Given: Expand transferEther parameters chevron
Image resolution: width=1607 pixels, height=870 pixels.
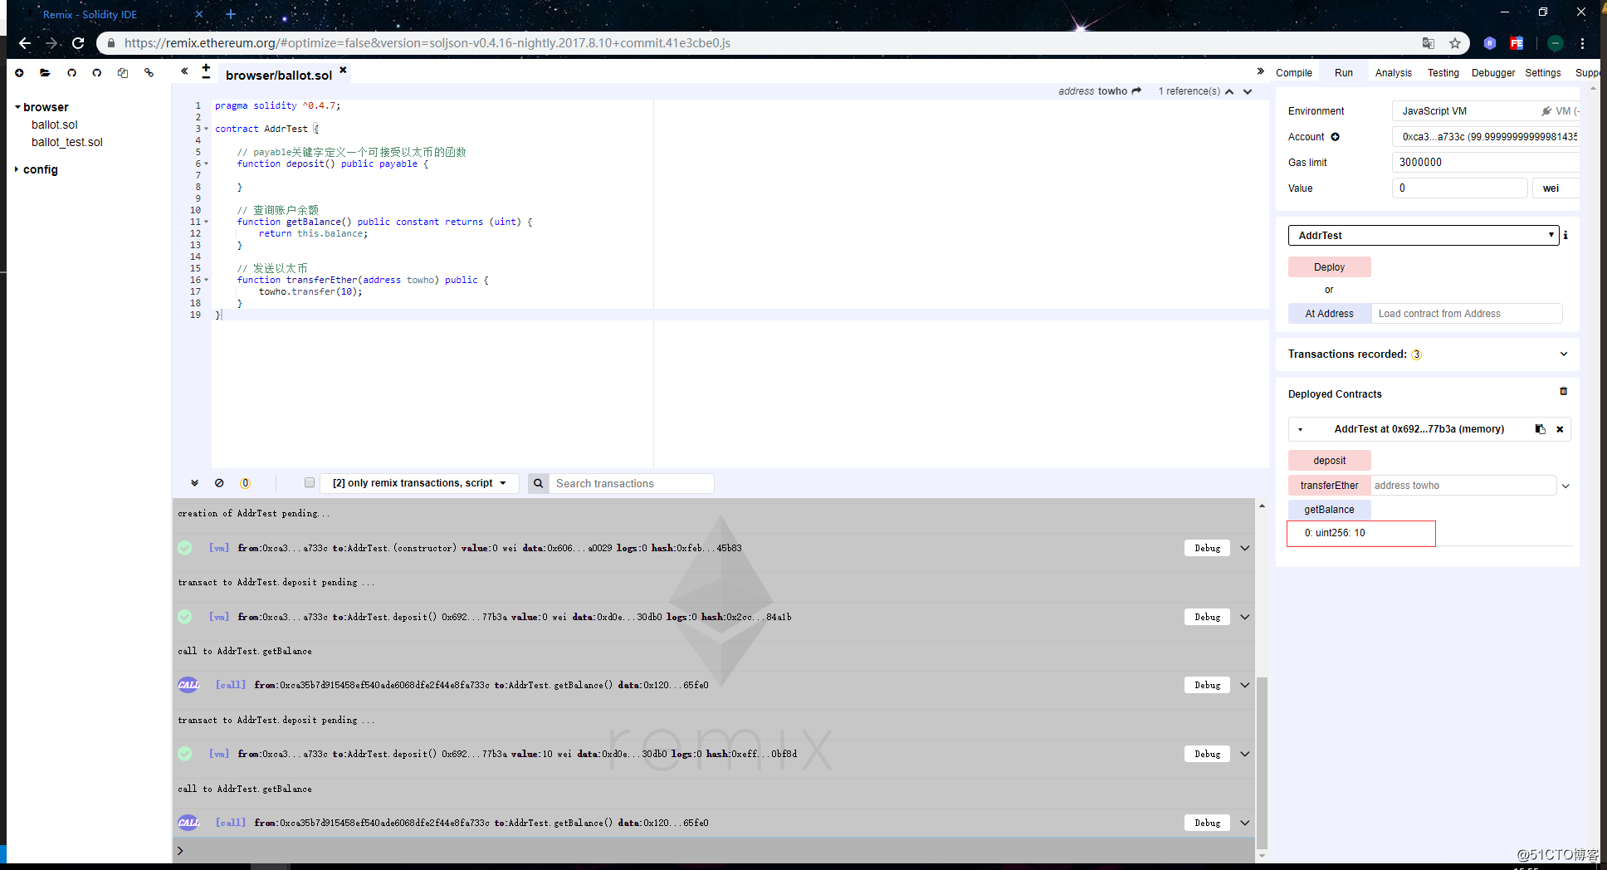Looking at the screenshot, I should (x=1565, y=486).
